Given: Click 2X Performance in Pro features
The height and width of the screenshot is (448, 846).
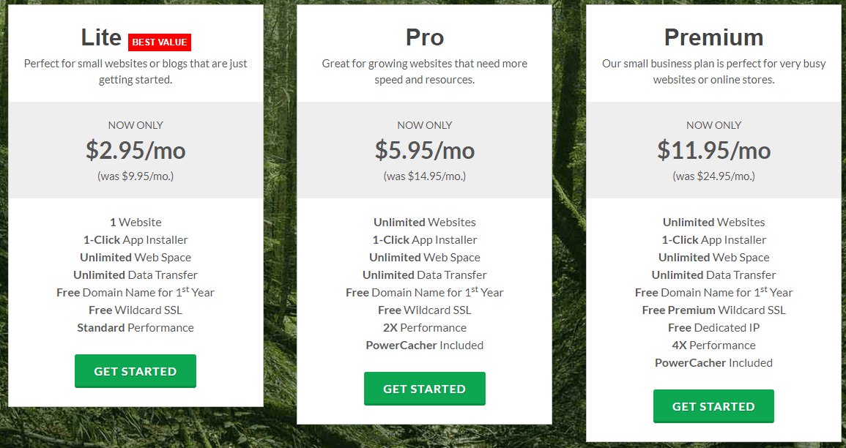Looking at the screenshot, I should (x=425, y=328).
